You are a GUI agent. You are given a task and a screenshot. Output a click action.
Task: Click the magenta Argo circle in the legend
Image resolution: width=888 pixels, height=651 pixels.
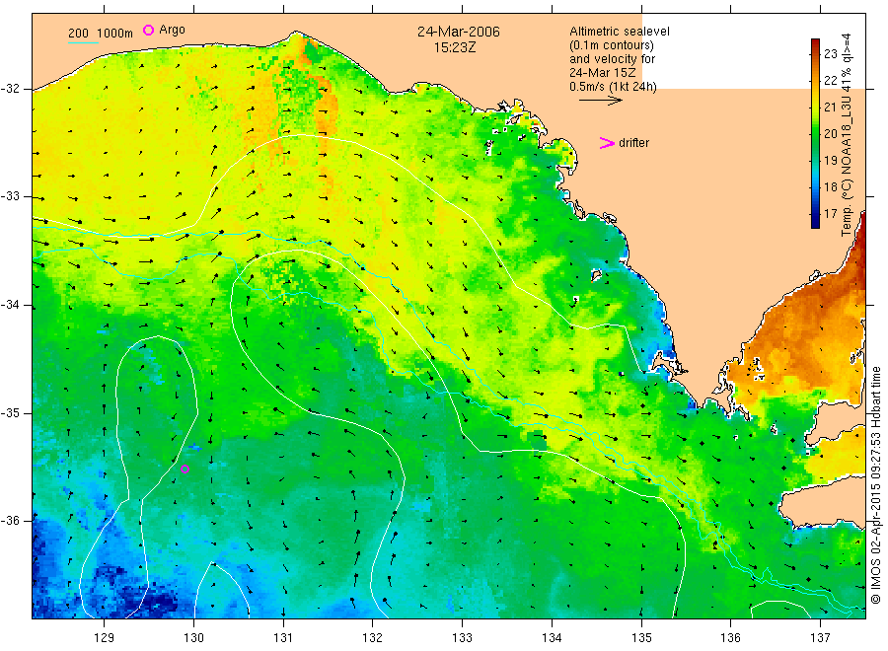coord(148,30)
